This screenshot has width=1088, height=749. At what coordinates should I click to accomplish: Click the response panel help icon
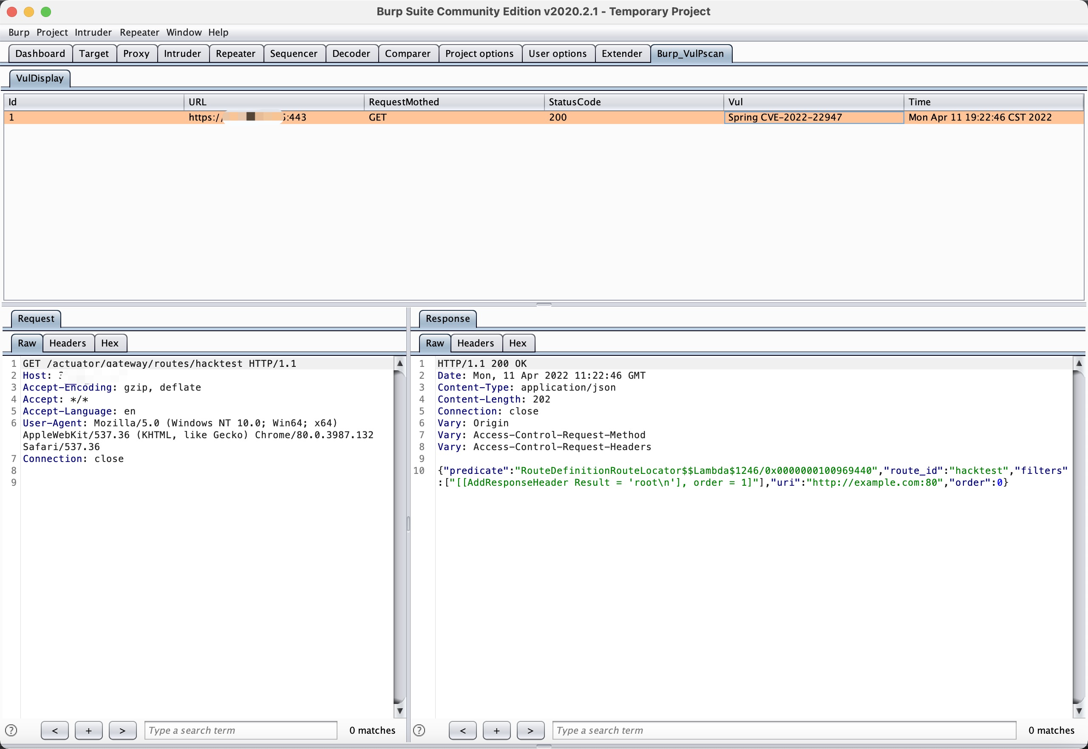[419, 730]
